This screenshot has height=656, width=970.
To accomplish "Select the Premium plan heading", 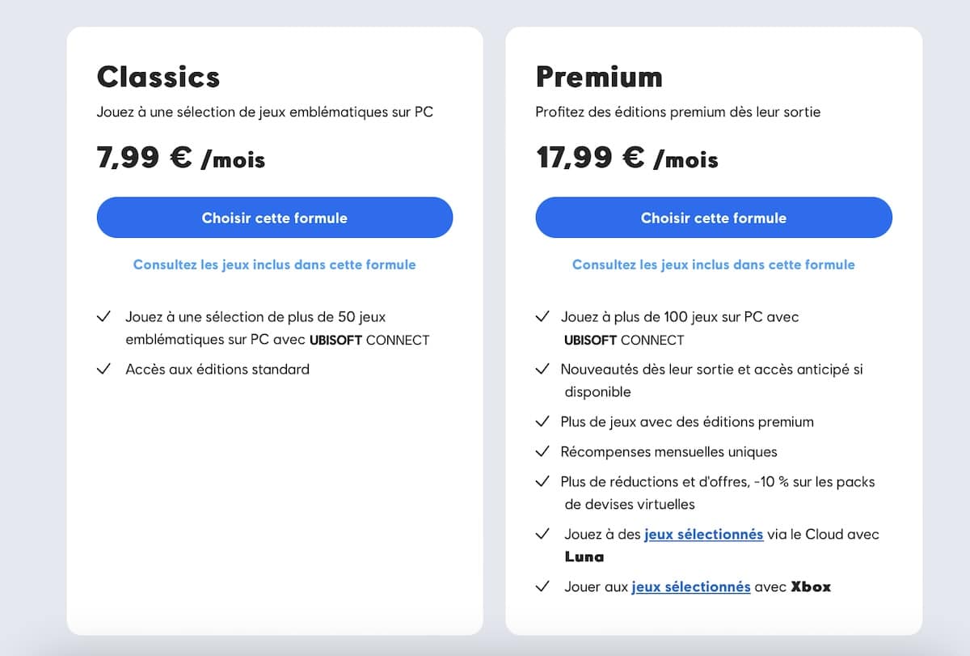I will coord(599,77).
